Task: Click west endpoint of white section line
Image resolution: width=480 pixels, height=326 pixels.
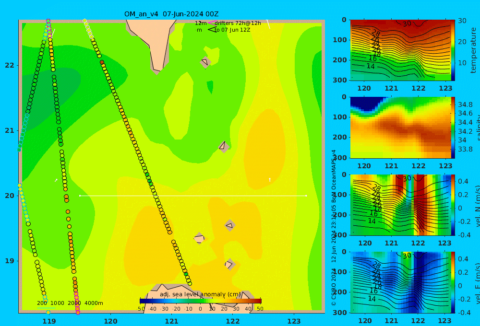Action: click(x=80, y=196)
